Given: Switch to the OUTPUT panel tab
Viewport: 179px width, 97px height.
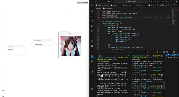Looking at the screenshot, I should click(x=105, y=52).
